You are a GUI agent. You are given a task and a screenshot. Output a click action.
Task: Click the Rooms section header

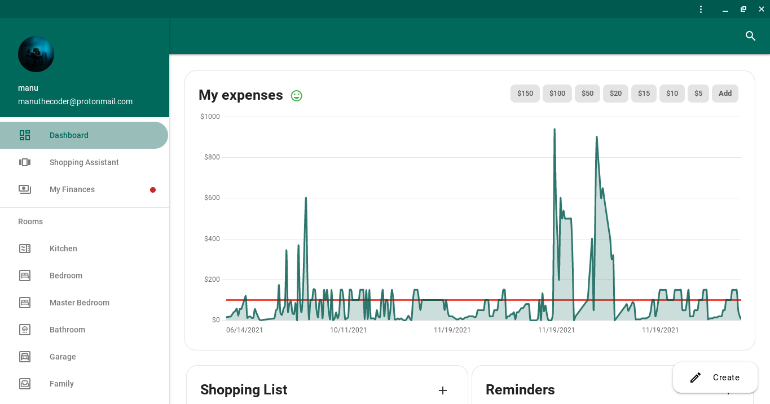click(30, 221)
